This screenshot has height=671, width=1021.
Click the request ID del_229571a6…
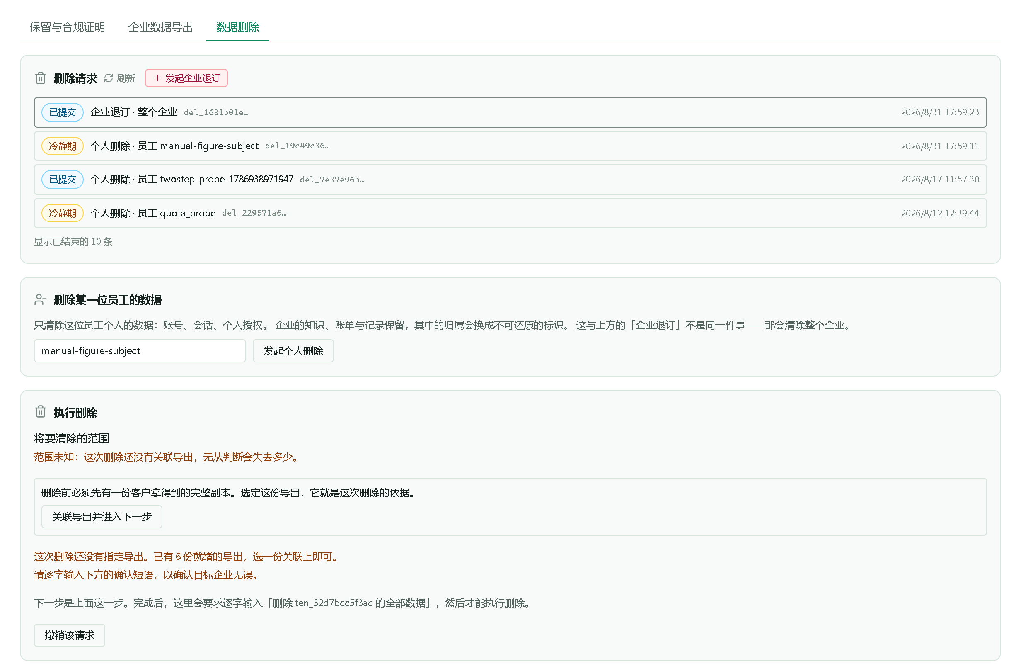[254, 213]
